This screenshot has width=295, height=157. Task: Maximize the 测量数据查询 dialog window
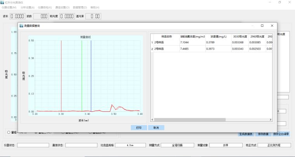[x=262, y=26]
